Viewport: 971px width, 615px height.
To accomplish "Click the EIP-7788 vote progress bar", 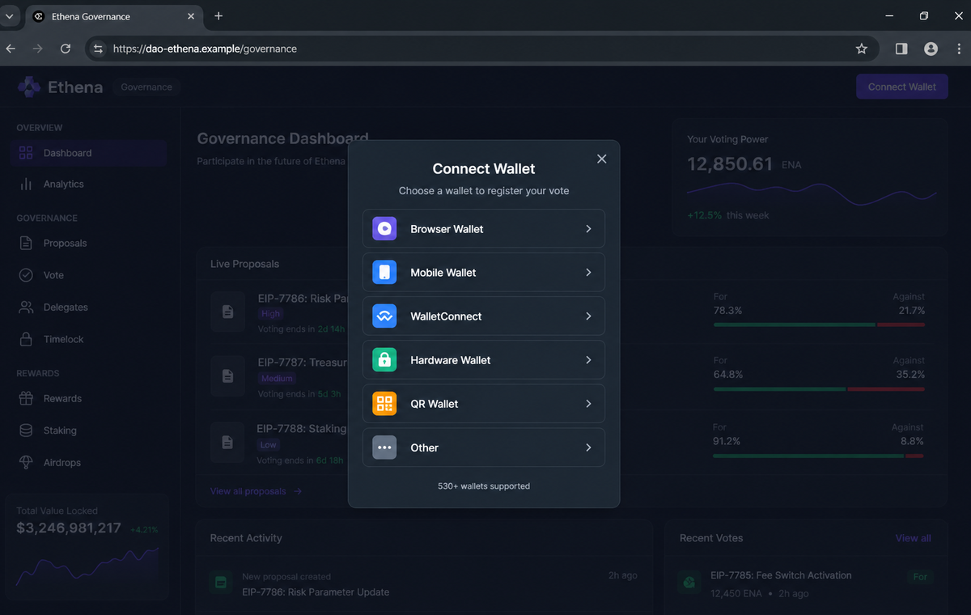I will [819, 456].
